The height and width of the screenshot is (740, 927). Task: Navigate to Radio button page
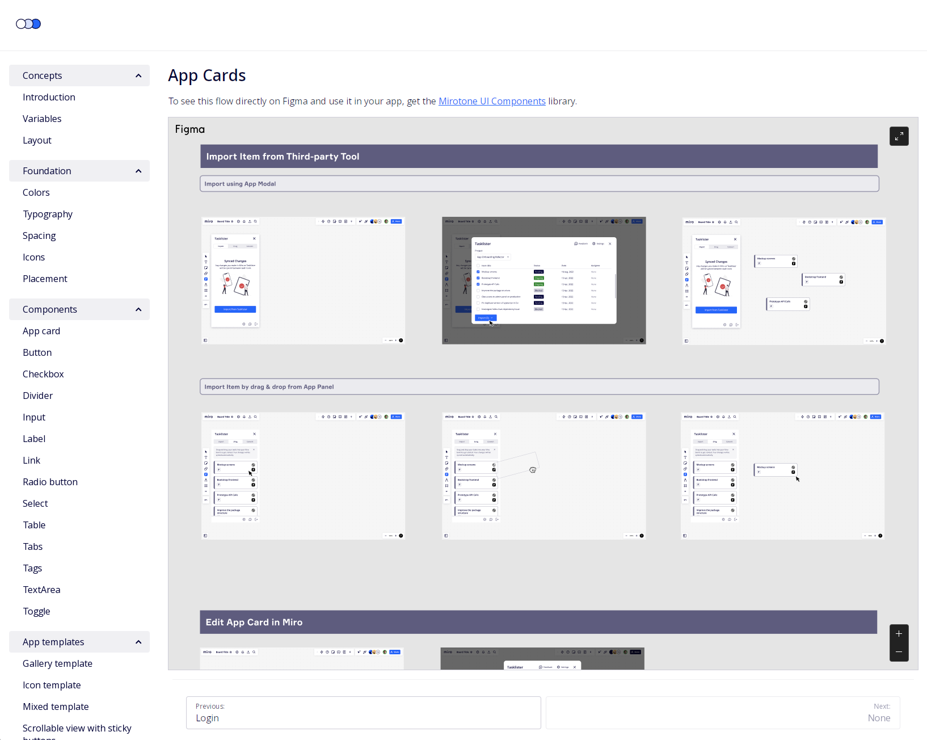click(50, 482)
